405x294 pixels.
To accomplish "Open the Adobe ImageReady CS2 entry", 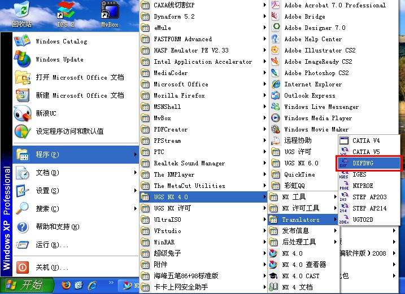I will pyautogui.click(x=333, y=62).
